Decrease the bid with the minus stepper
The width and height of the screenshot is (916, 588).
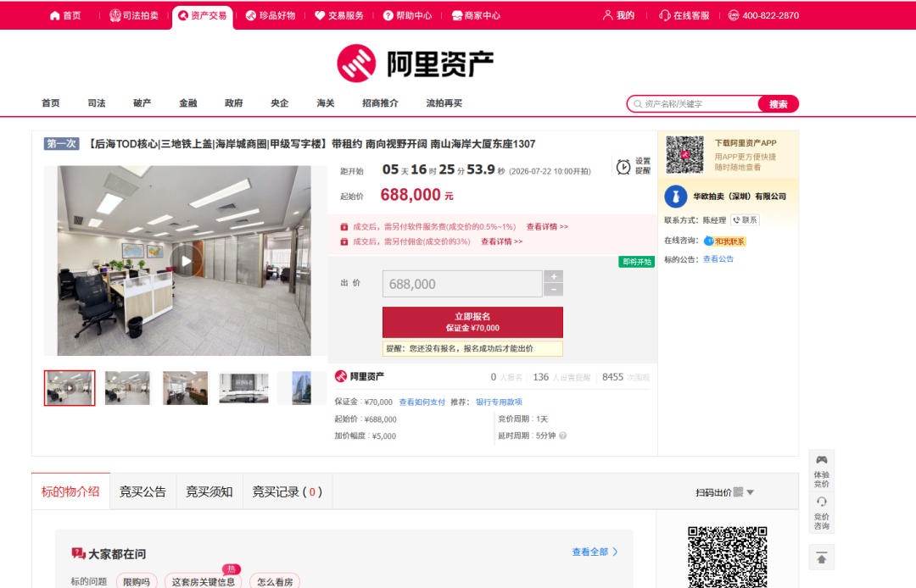tap(553, 290)
